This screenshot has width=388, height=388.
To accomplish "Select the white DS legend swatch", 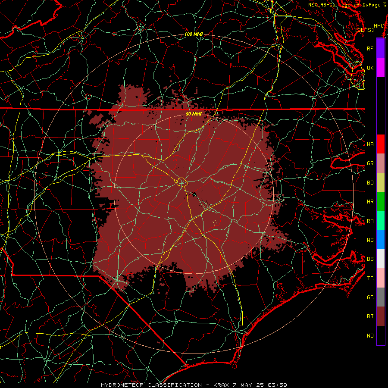I will coord(381,259).
